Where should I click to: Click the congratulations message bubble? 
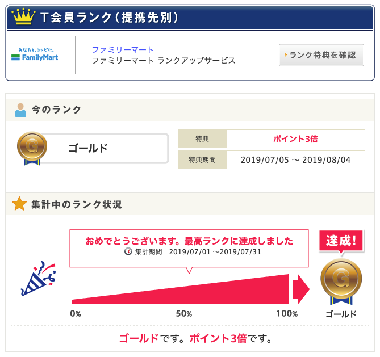tap(189, 248)
